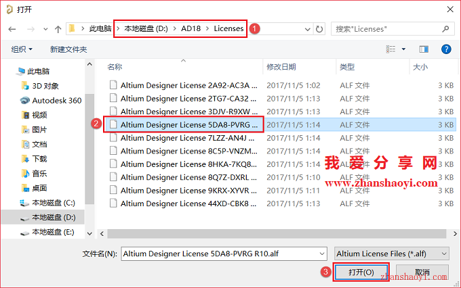This screenshot has height=288, width=461.
Task: Open Altium License Files type filter
Action: [392, 254]
